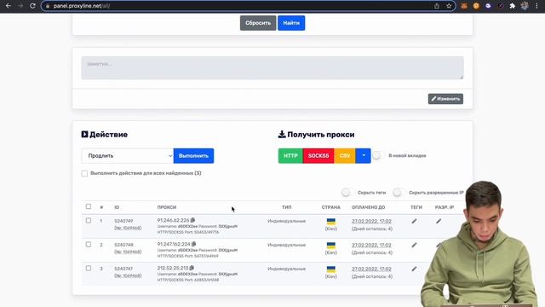Click paid-until date in row 2

point(371,245)
